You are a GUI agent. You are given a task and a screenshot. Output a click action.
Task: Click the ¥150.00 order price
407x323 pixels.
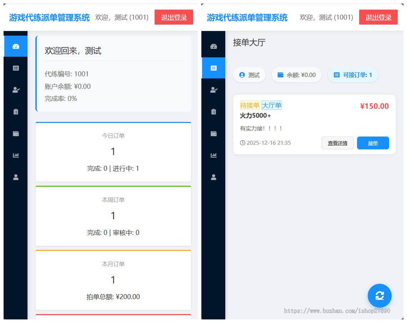[x=374, y=106]
